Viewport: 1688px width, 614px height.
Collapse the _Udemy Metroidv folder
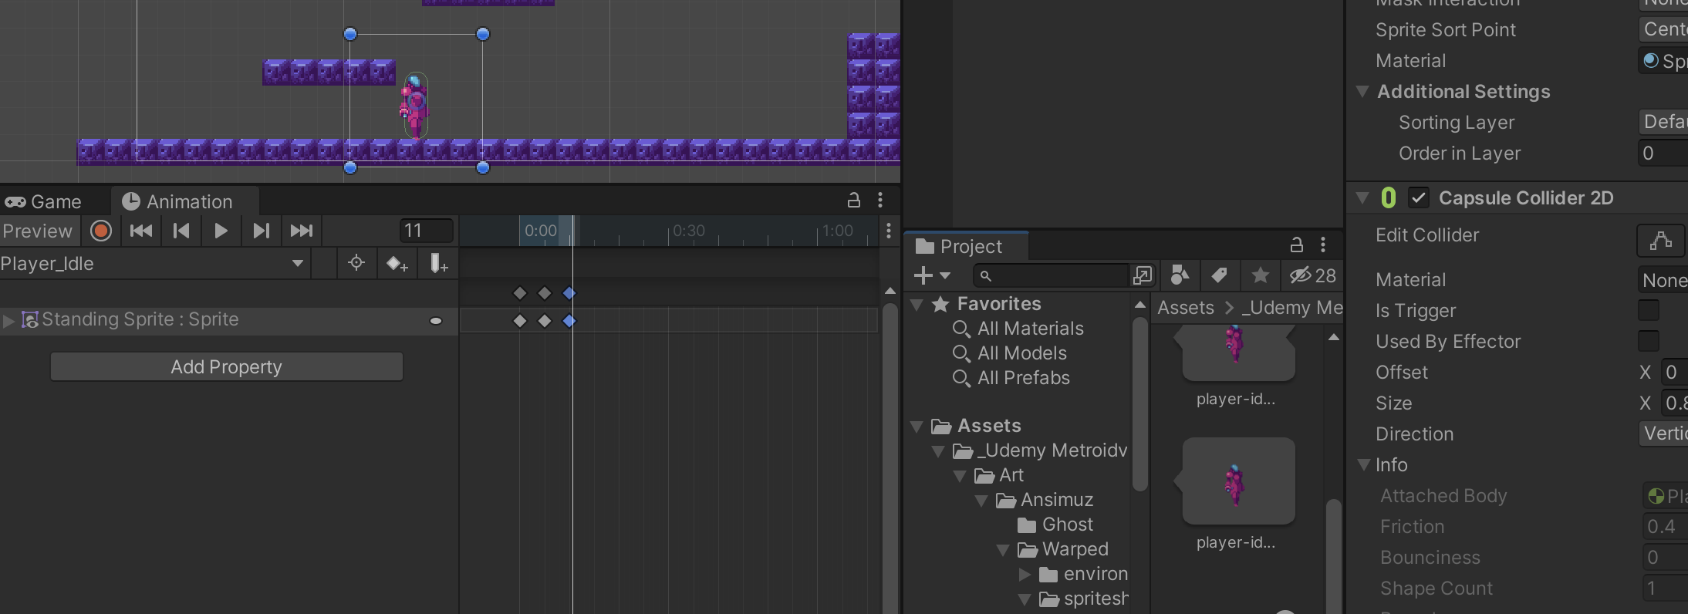coord(939,451)
